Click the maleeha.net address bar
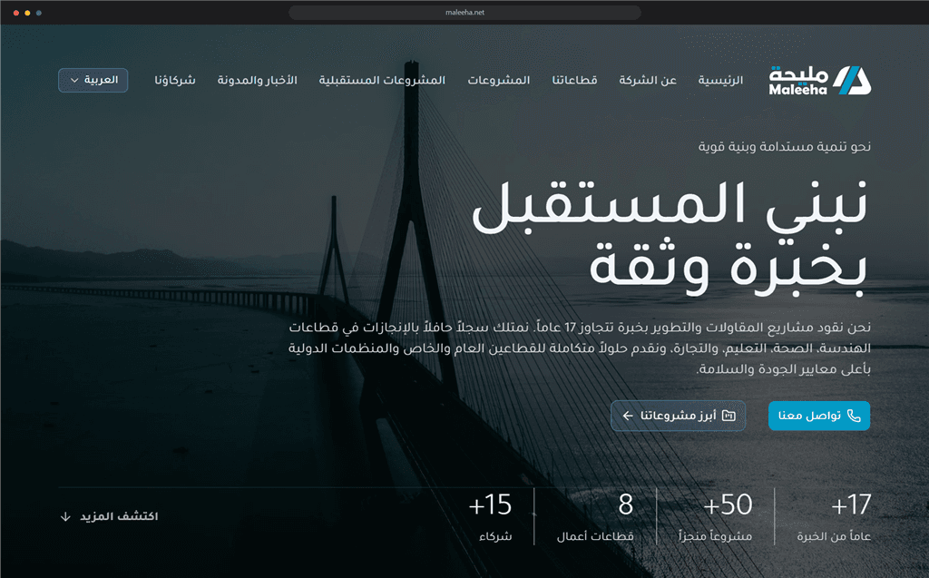This screenshot has width=929, height=578. pos(465,13)
